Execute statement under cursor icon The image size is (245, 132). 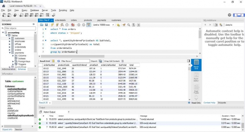click(57, 25)
